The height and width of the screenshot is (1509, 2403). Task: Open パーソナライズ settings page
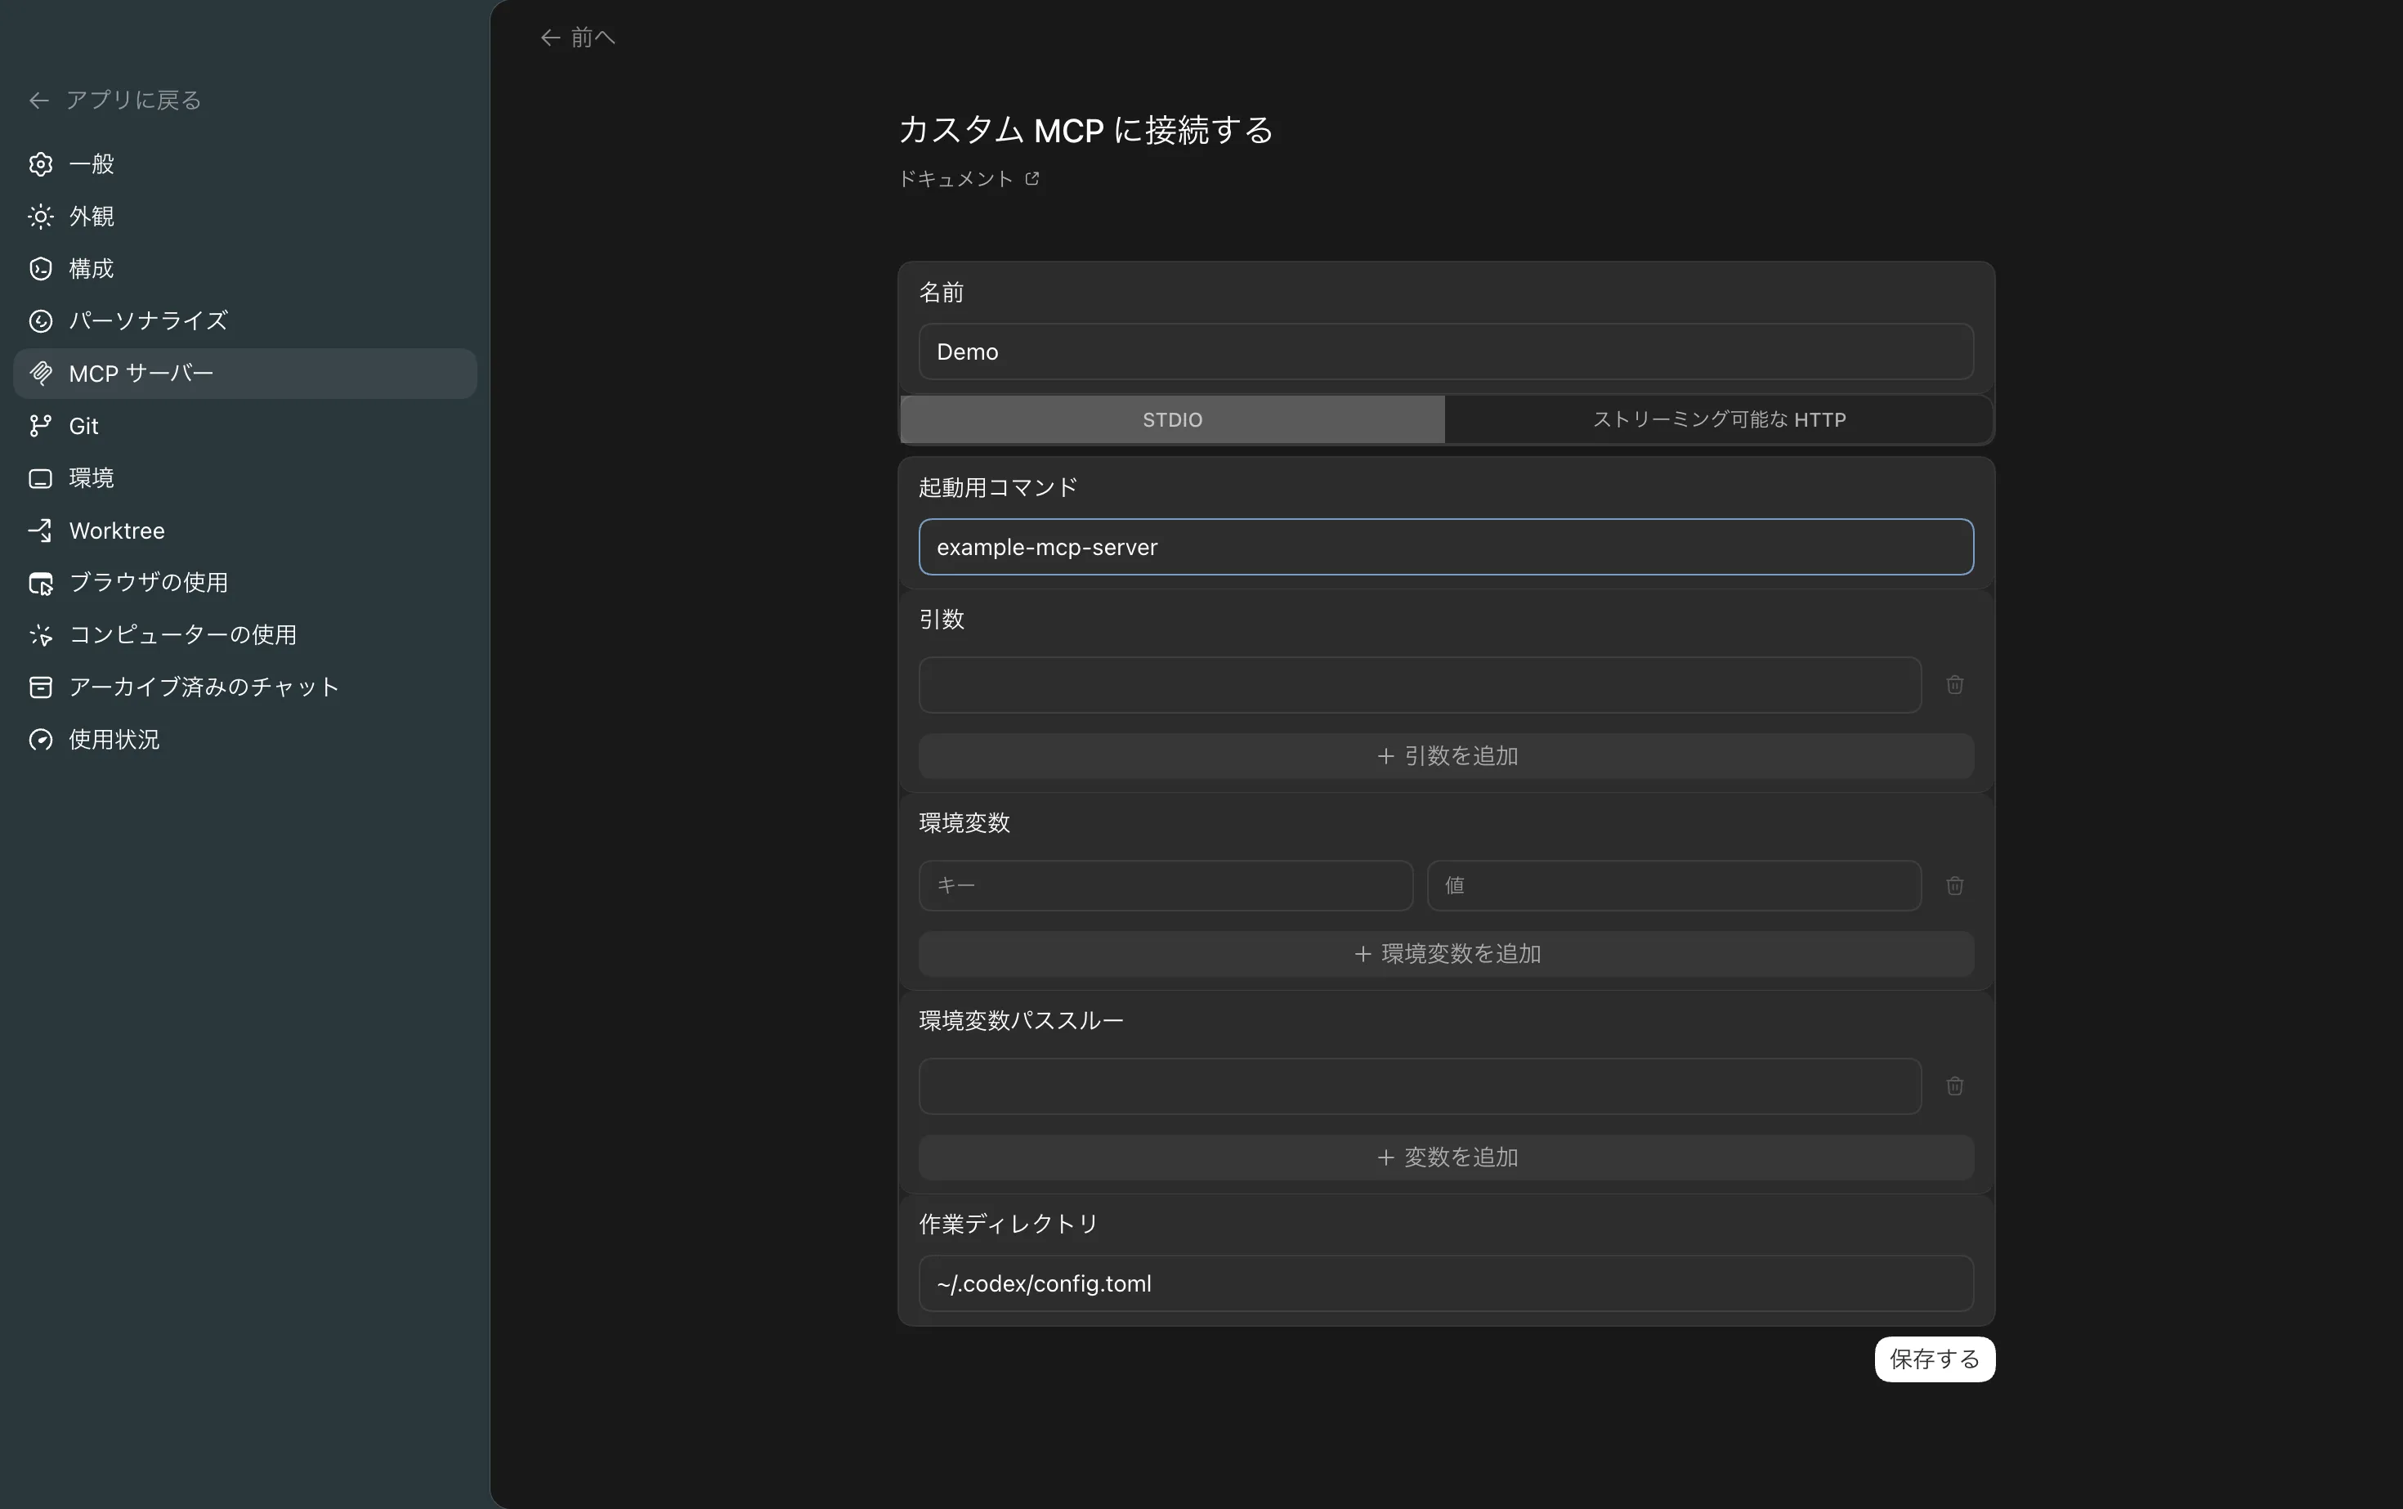[x=245, y=320]
